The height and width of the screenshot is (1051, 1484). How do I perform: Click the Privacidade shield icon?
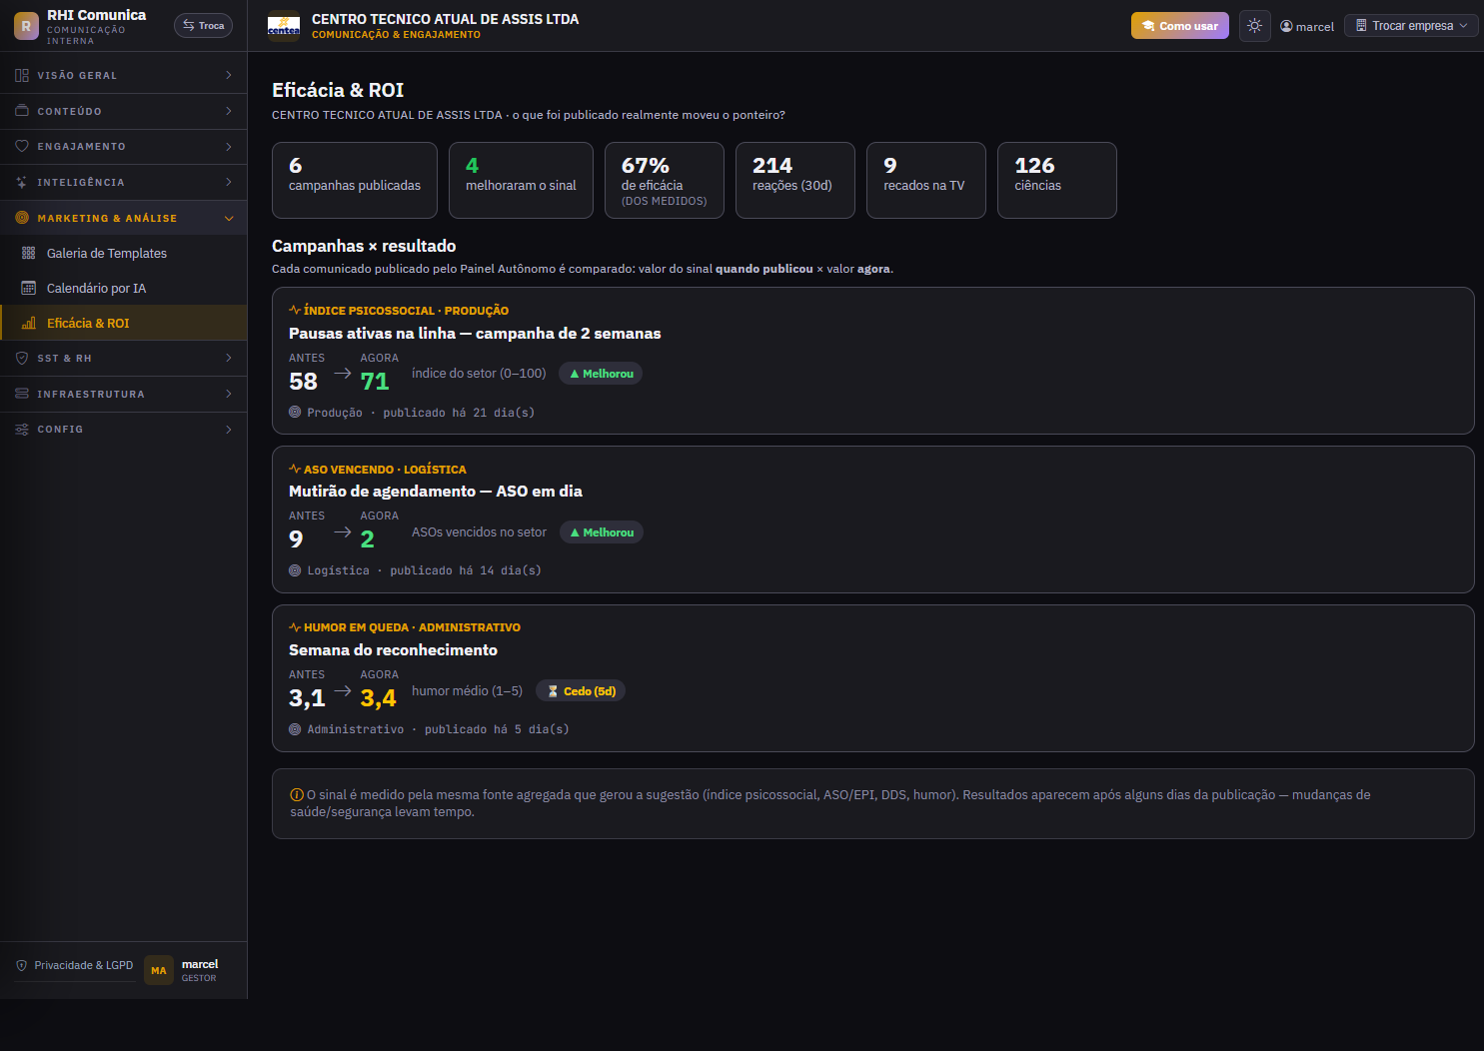[22, 965]
